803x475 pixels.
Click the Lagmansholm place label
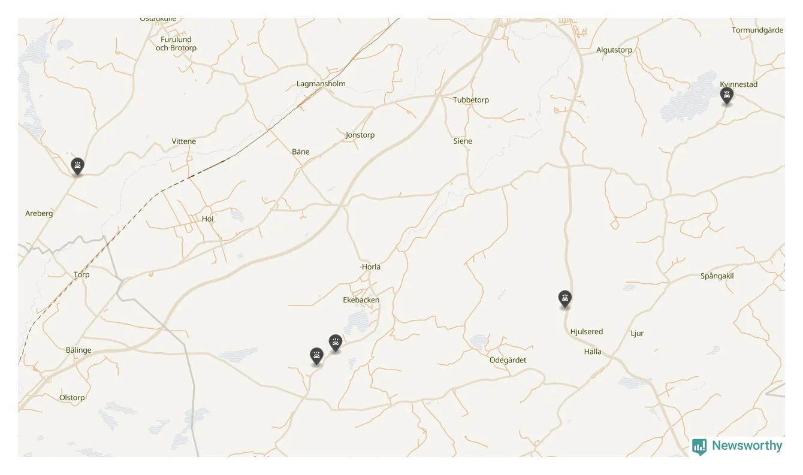click(x=321, y=84)
